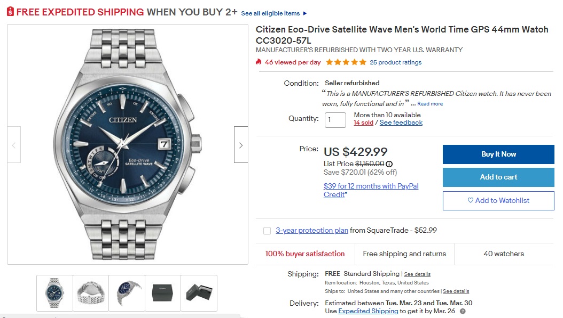The width and height of the screenshot is (563, 318).
Task: Click the list price info icon
Action: 389,164
